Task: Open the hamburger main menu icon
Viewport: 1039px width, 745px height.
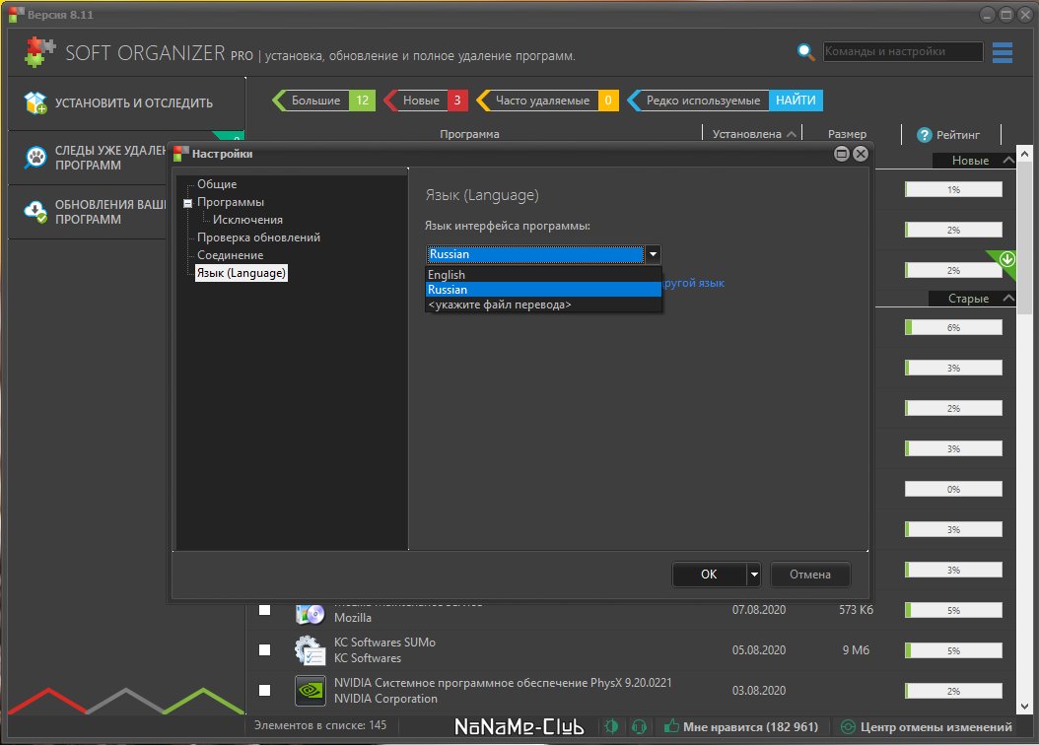Action: [1003, 52]
